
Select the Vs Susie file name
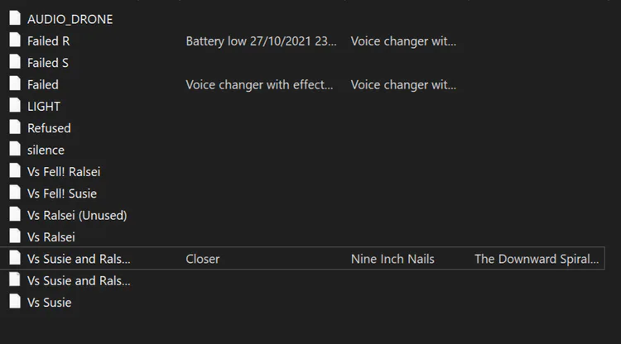49,302
